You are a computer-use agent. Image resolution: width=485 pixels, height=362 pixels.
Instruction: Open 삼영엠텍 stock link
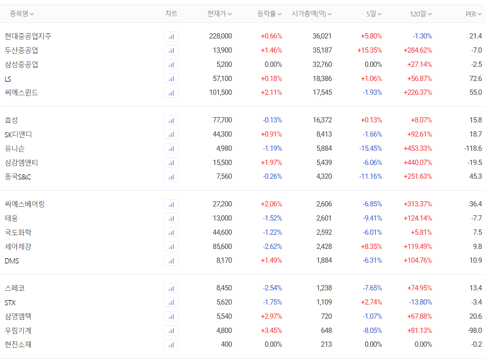click(x=18, y=316)
